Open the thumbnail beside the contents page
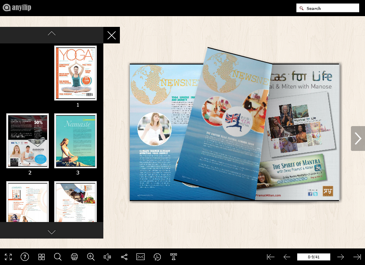 [x=75, y=202]
